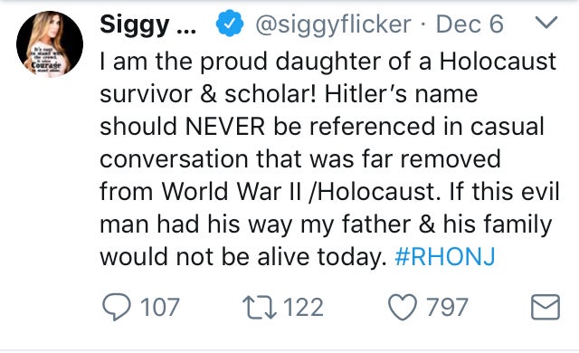
Task: Expand the tweet options chevron
Action: click(546, 23)
